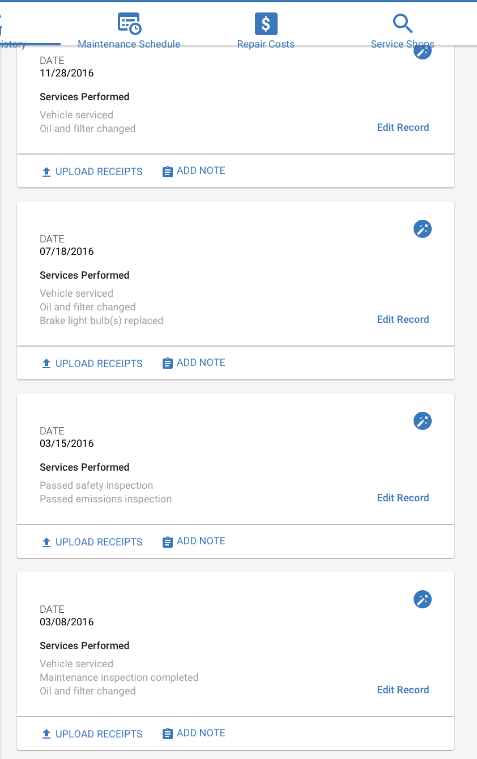
Task: Add note to 07/18/2016 record
Action: point(194,363)
